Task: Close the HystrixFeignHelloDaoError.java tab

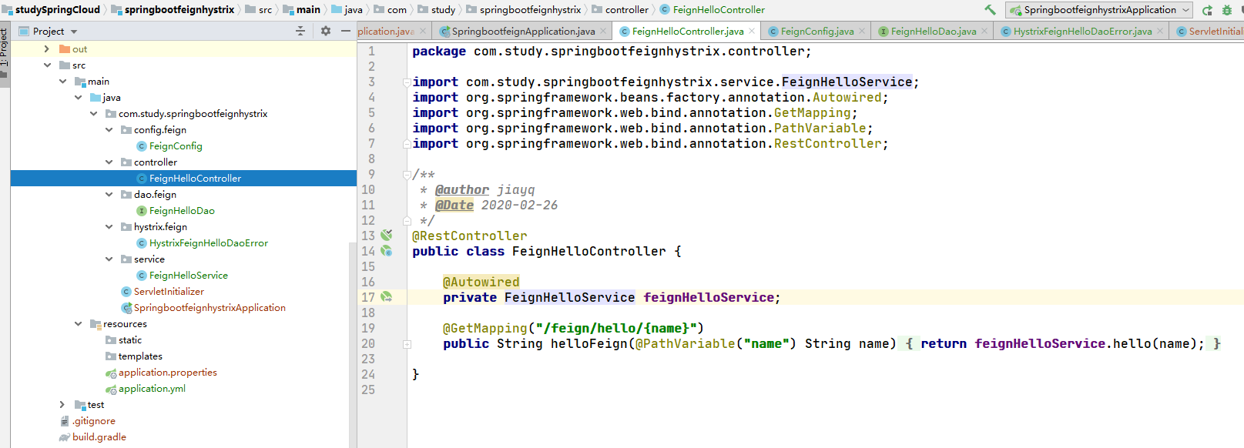Action: pyautogui.click(x=1160, y=31)
